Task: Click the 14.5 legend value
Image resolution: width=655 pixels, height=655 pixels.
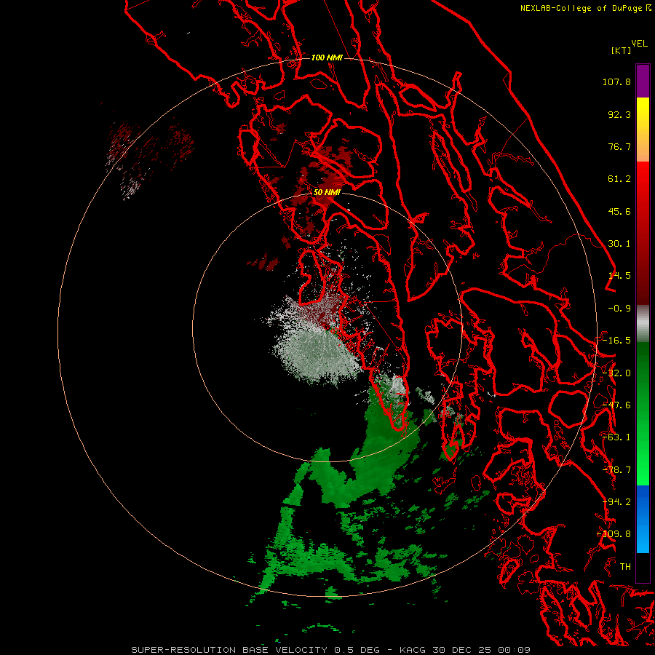Action: pos(619,276)
